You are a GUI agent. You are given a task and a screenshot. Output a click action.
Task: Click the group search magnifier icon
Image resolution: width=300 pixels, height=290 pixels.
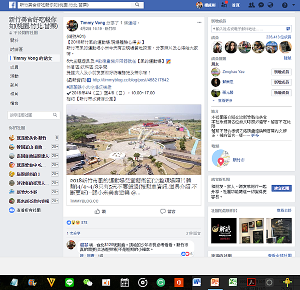55,115
